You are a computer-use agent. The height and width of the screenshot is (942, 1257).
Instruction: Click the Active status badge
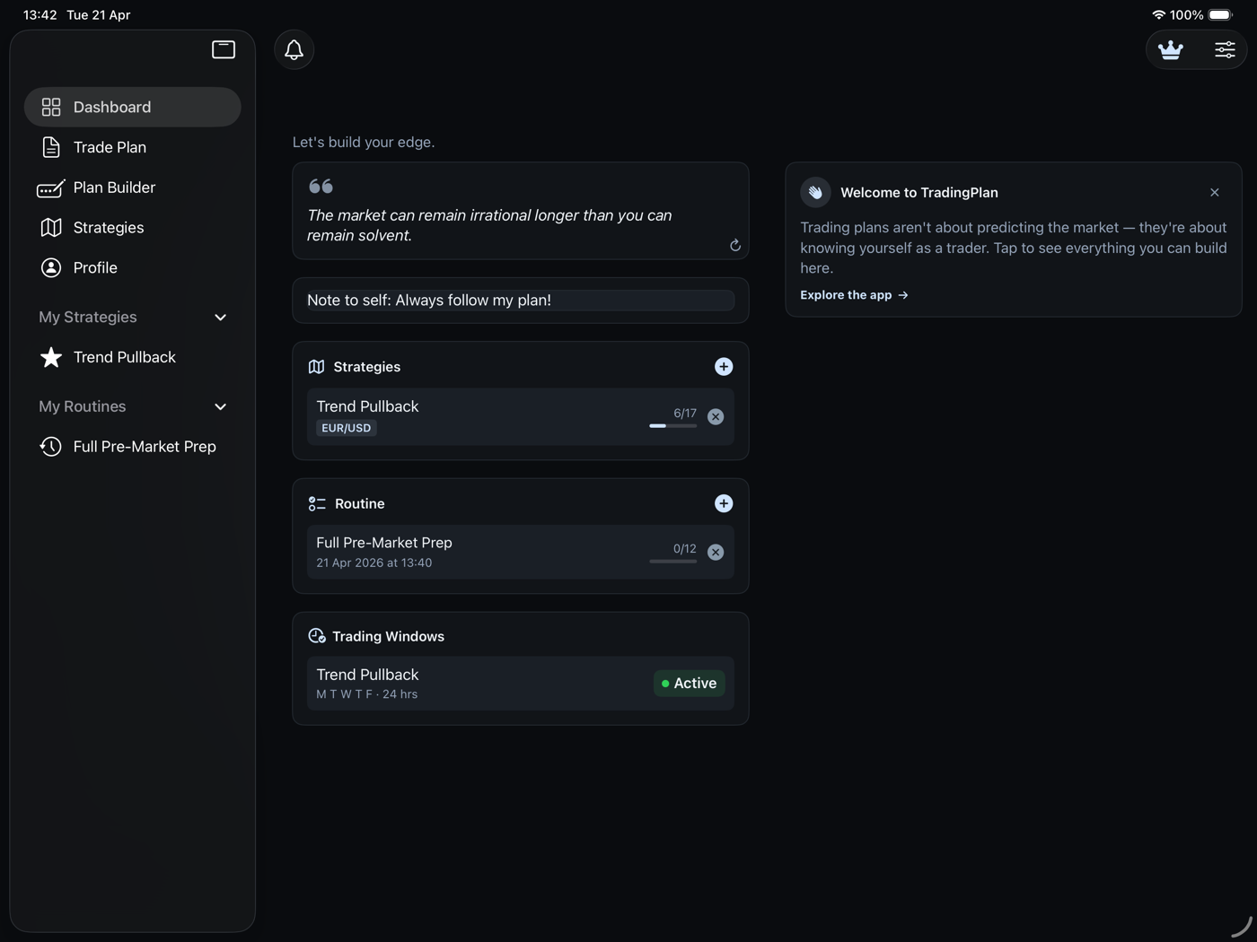click(689, 684)
